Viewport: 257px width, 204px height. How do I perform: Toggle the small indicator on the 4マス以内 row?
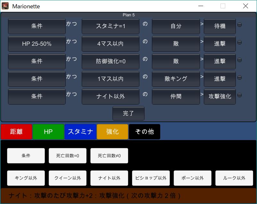click(x=239, y=43)
